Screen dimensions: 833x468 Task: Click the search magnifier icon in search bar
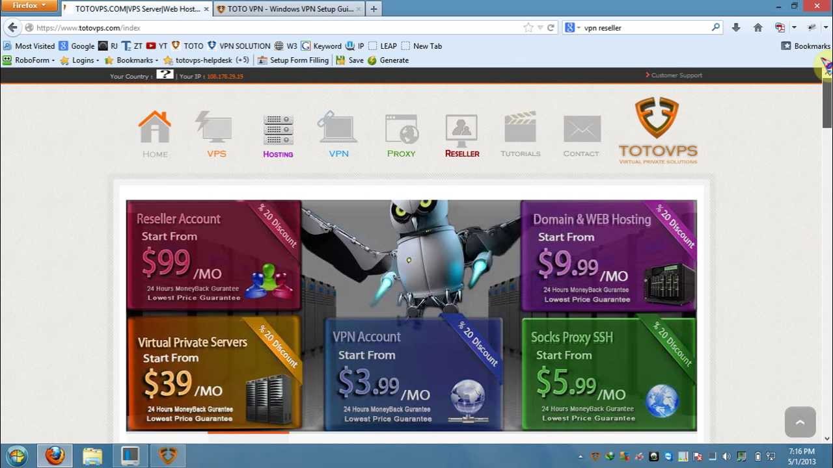tap(716, 27)
